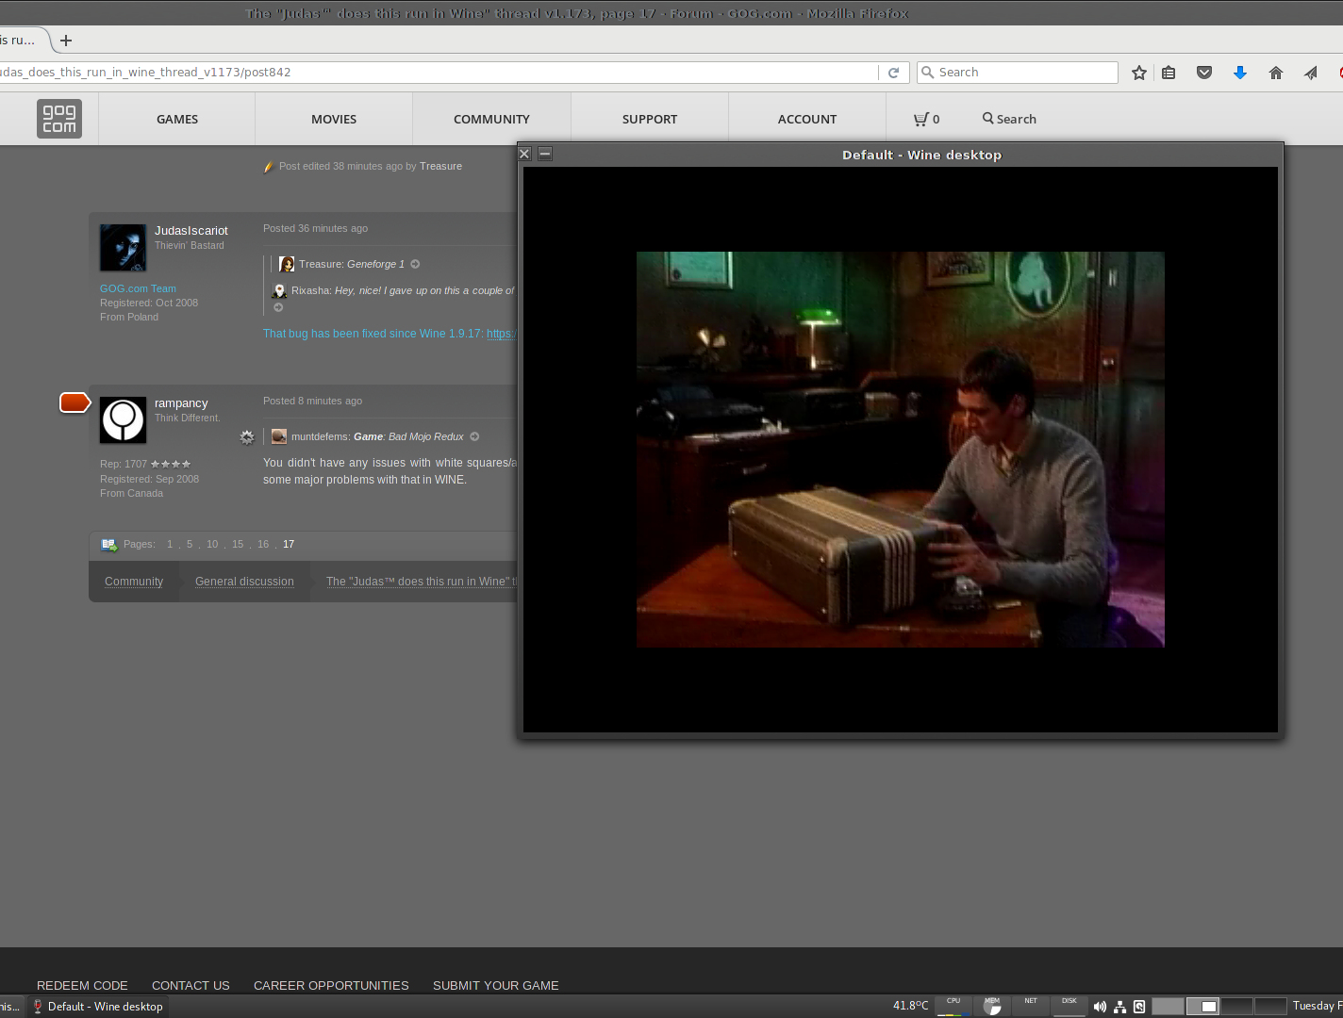Viewport: 1343px width, 1018px height.
Task: Open the COMMUNITY menu
Action: click(x=491, y=119)
